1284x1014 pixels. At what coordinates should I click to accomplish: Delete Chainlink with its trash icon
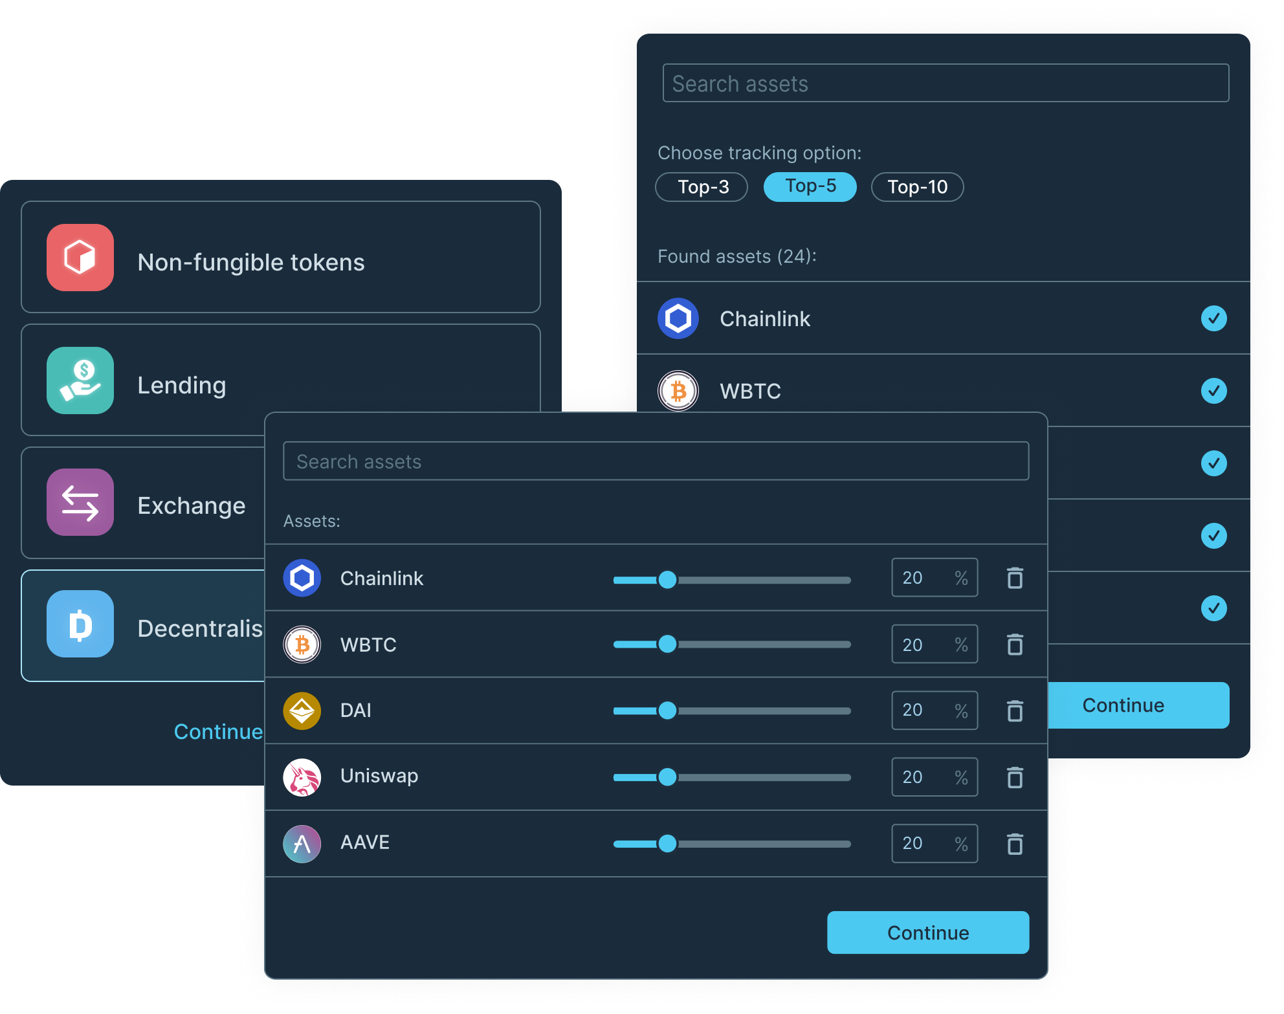[1015, 578]
